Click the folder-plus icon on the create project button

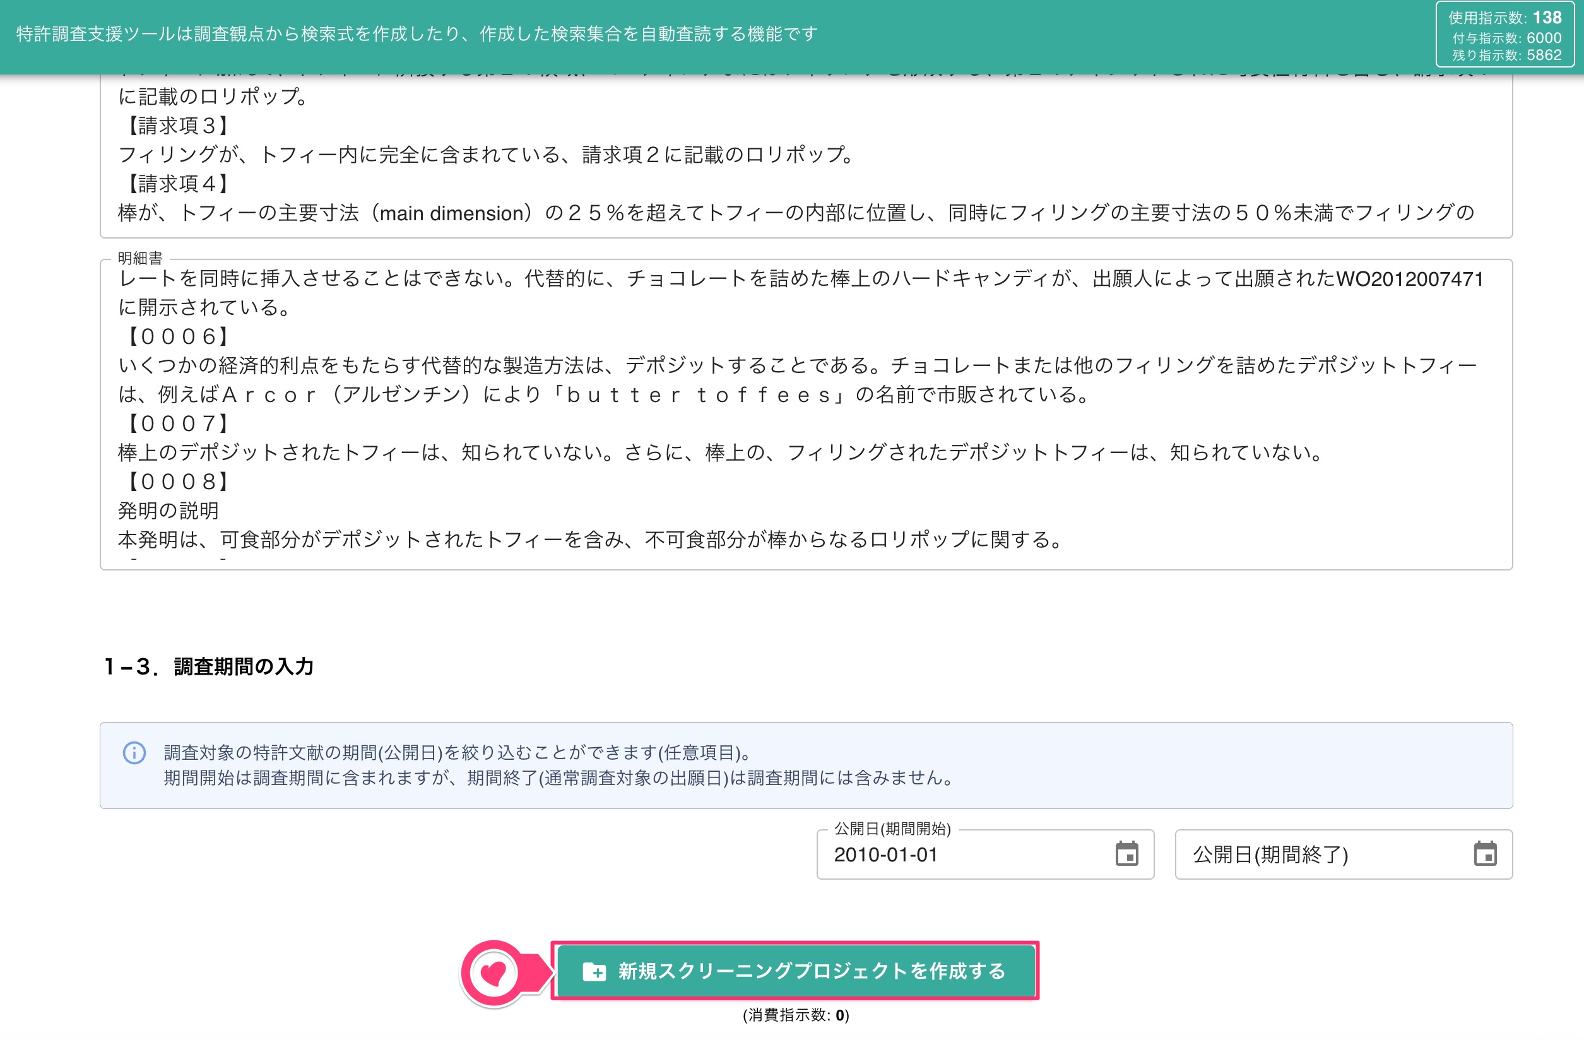tap(594, 971)
